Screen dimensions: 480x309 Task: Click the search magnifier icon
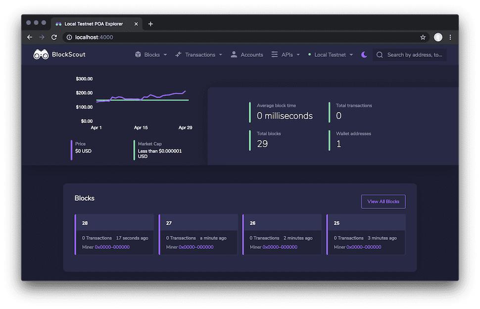coord(380,55)
